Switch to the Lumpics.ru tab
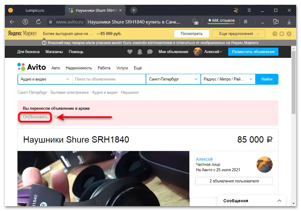 click(35, 10)
